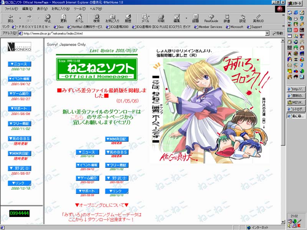Click the 0994444 hit counter
The height and width of the screenshot is (230, 307).
[19, 213]
